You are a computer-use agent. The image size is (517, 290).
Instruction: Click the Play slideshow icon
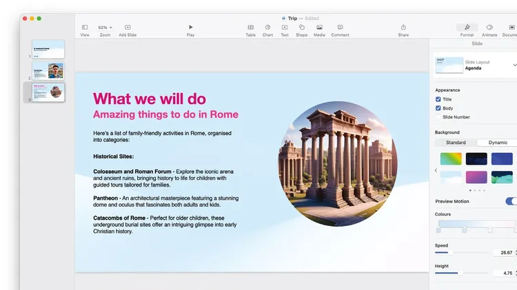[191, 28]
